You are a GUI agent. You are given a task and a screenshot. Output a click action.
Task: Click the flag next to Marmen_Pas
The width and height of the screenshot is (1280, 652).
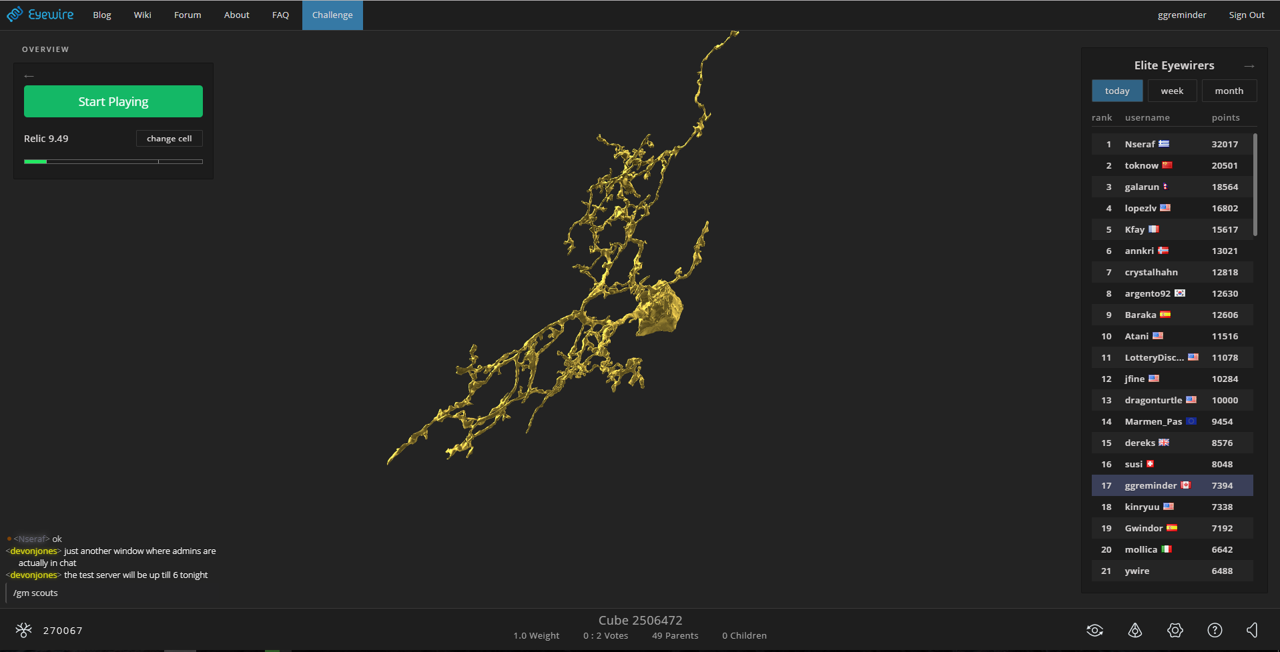point(1191,421)
